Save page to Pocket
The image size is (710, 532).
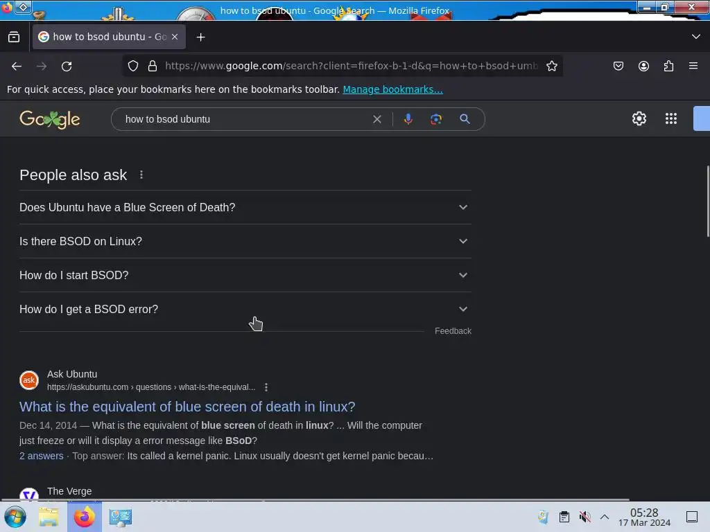tap(618, 66)
